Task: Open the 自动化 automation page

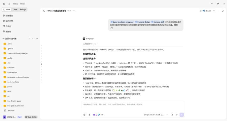Action: (7, 26)
